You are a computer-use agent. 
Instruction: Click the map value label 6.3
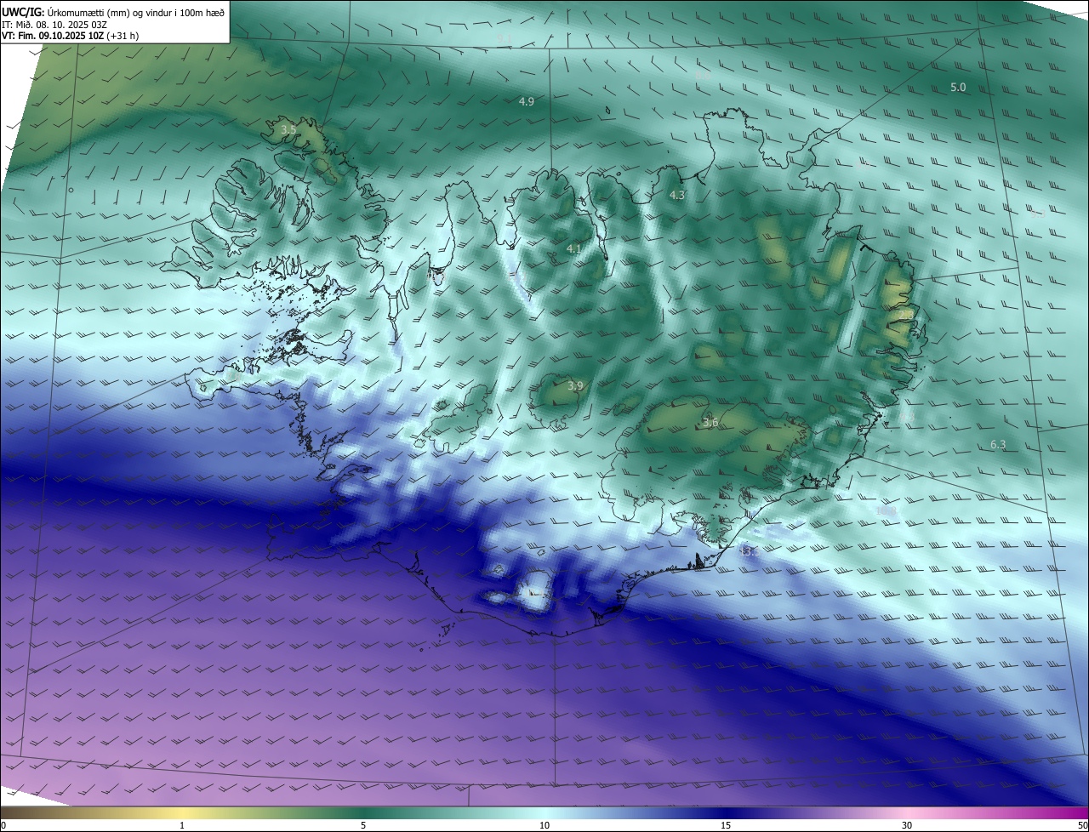click(x=998, y=445)
